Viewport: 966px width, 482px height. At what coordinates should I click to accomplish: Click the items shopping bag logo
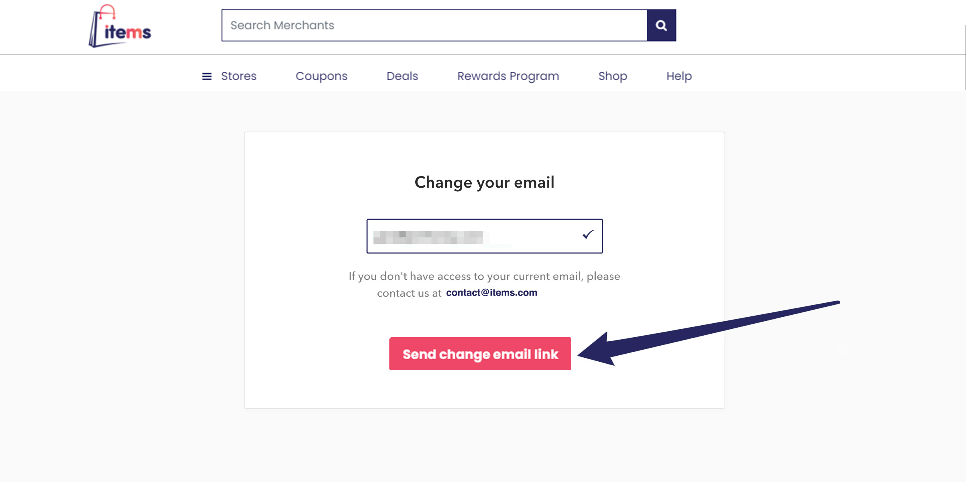point(120,27)
